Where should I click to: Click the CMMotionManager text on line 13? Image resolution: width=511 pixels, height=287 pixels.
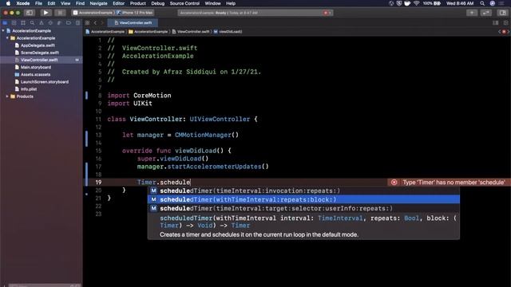203,135
